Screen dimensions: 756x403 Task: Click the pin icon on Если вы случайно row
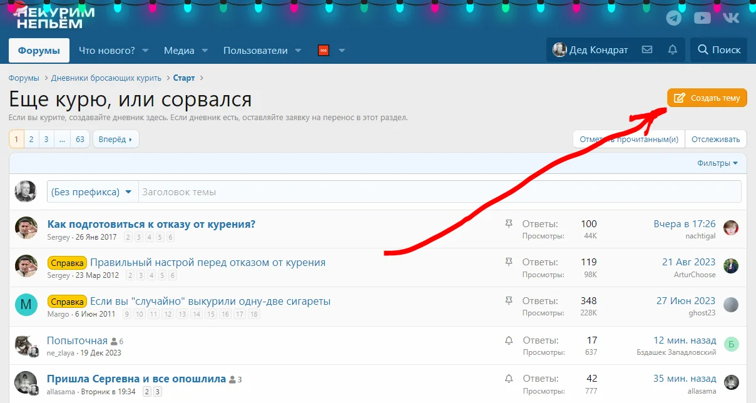(x=509, y=301)
